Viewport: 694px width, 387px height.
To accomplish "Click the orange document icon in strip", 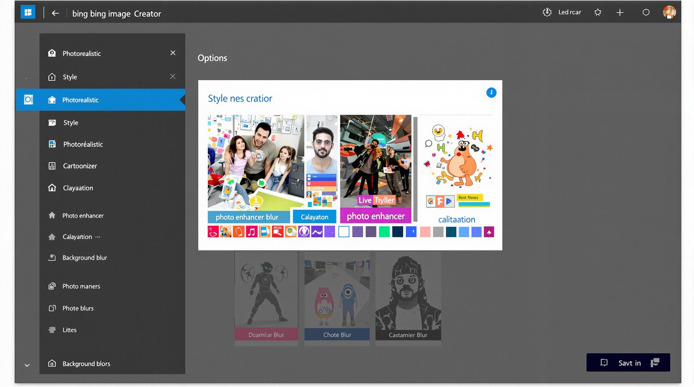I will (x=265, y=232).
